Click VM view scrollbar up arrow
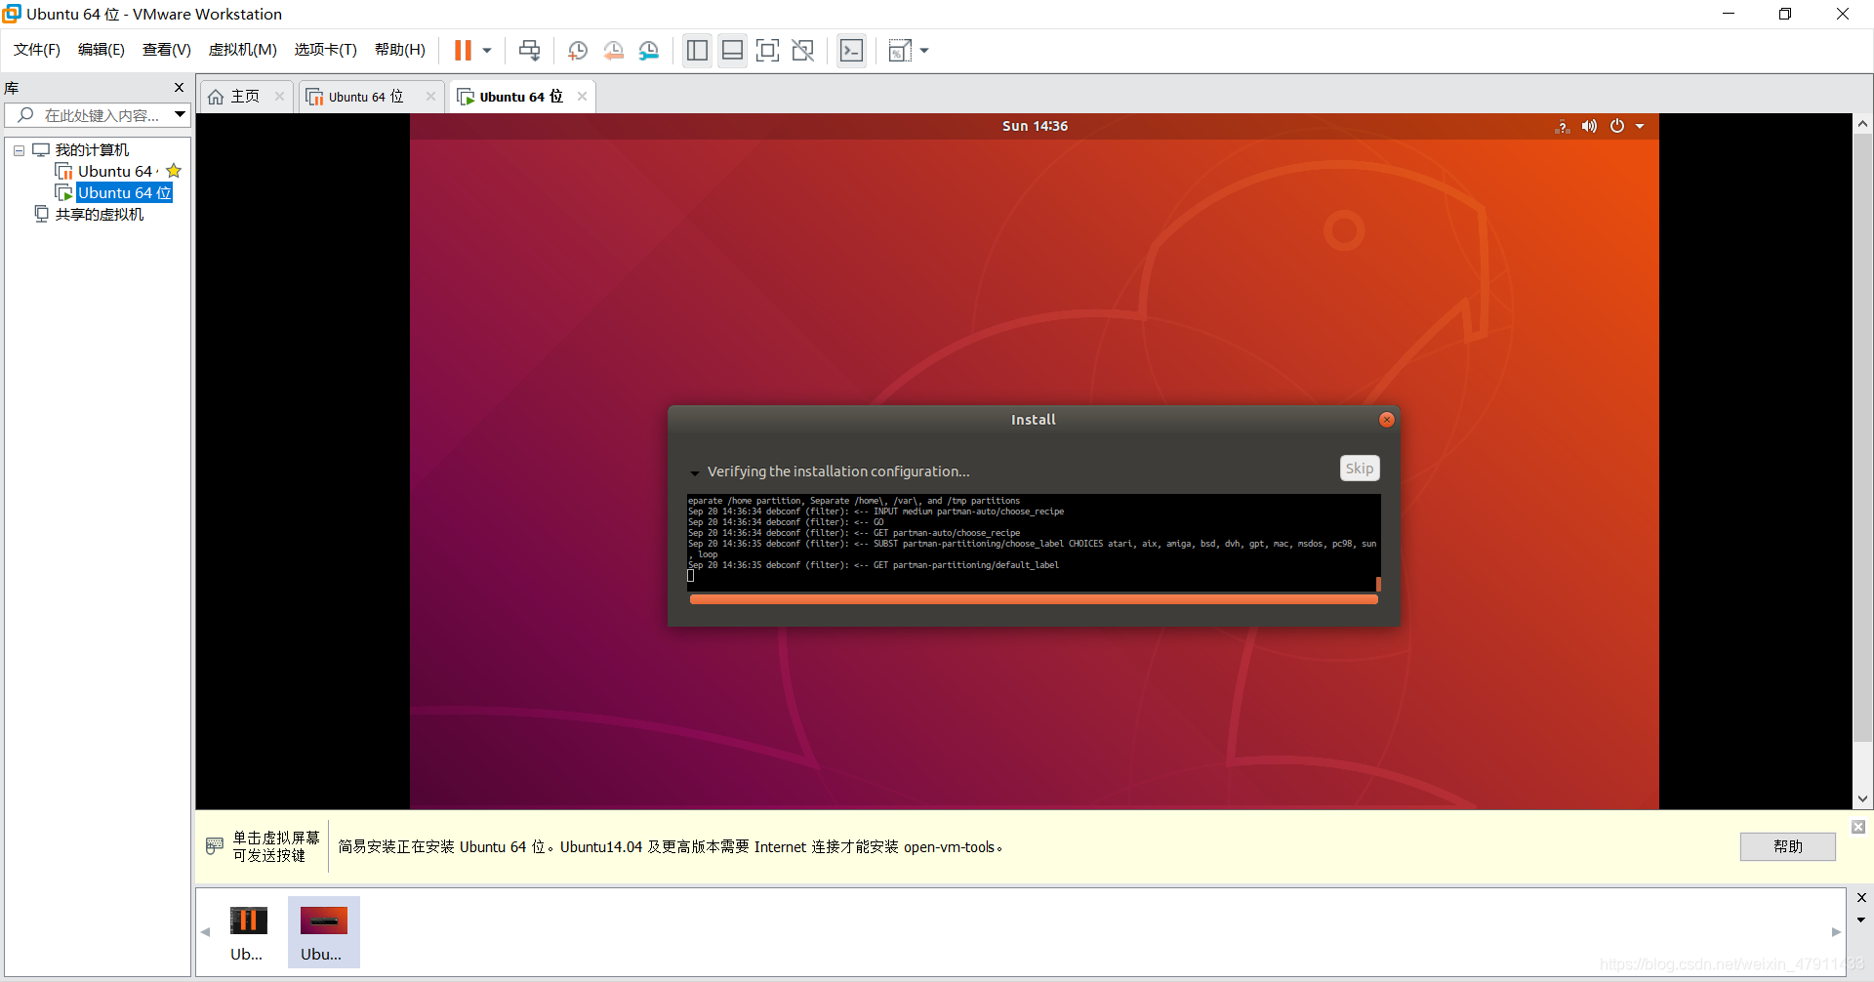This screenshot has height=982, width=1874. click(1862, 124)
